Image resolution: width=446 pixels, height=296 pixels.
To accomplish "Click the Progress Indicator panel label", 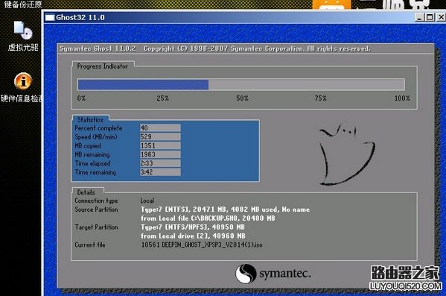I will (x=103, y=66).
